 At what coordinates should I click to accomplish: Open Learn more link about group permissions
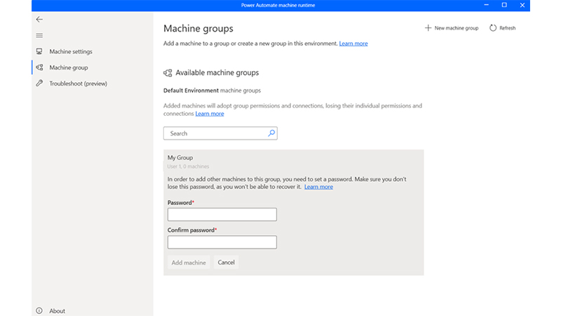(x=210, y=114)
